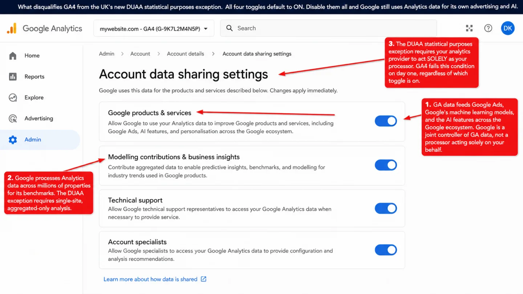Click the search magnifier icon
The height and width of the screenshot is (294, 523).
tap(230, 28)
